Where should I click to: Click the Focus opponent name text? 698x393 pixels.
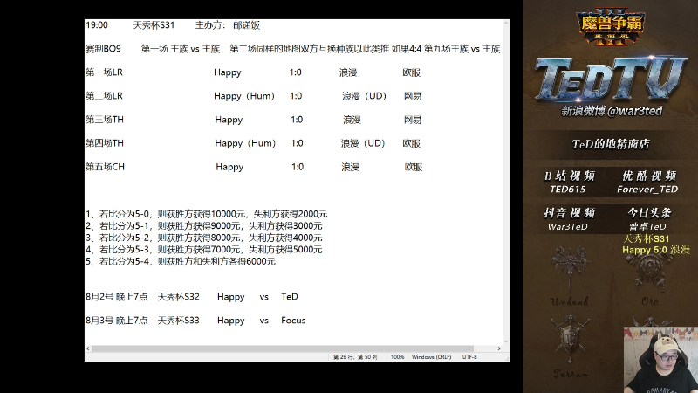tap(293, 321)
